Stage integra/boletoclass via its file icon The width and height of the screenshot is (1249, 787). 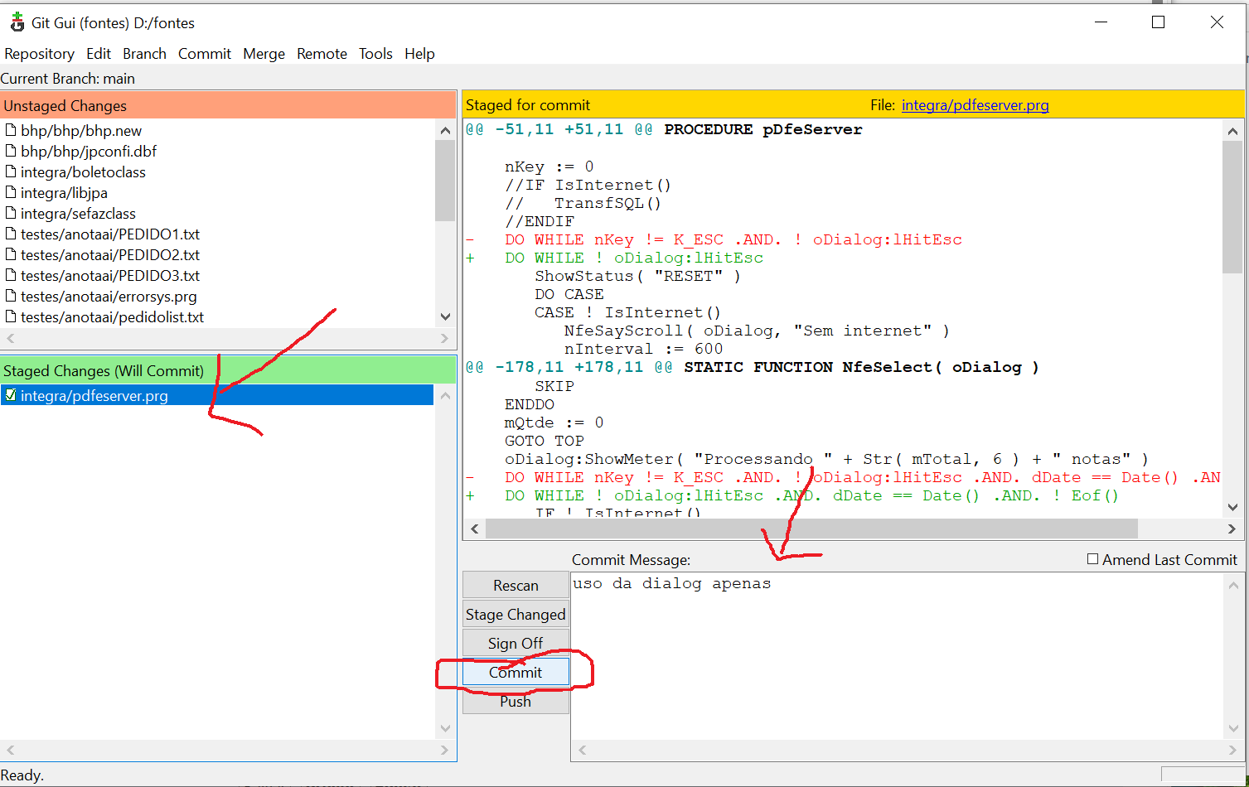pyautogui.click(x=11, y=172)
